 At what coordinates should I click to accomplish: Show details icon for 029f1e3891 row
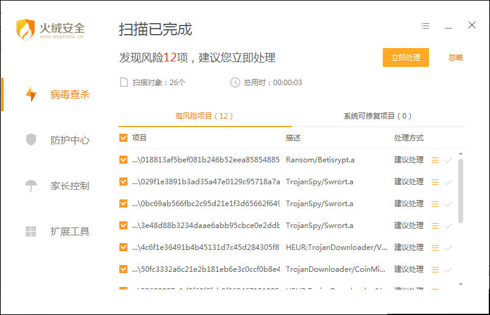point(435,182)
